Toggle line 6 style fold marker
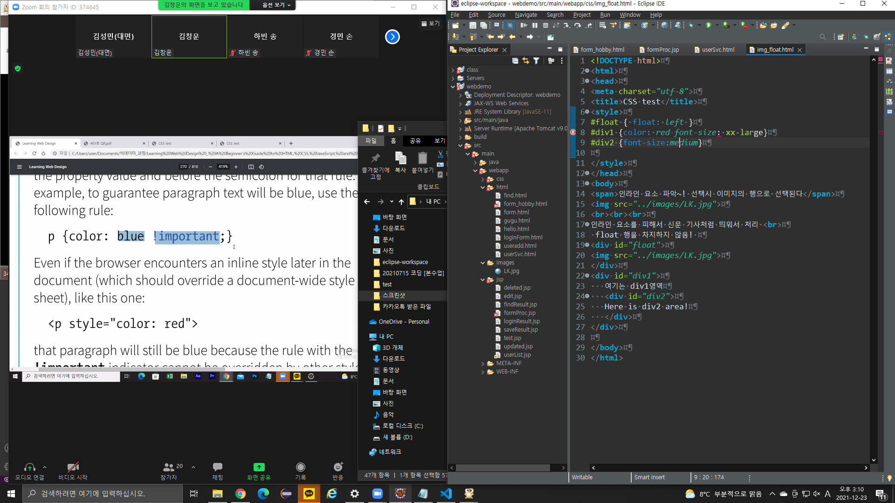The width and height of the screenshot is (895, 503). (587, 112)
